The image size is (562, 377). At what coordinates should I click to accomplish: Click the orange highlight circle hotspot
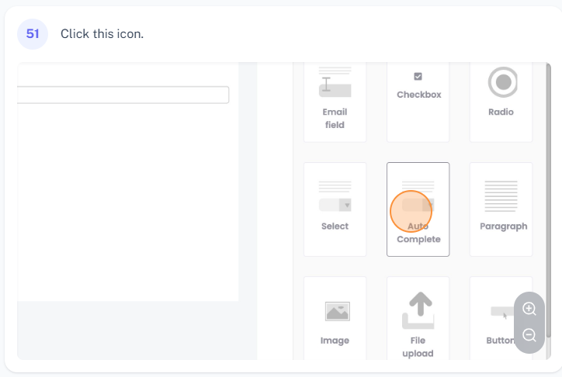point(411,211)
